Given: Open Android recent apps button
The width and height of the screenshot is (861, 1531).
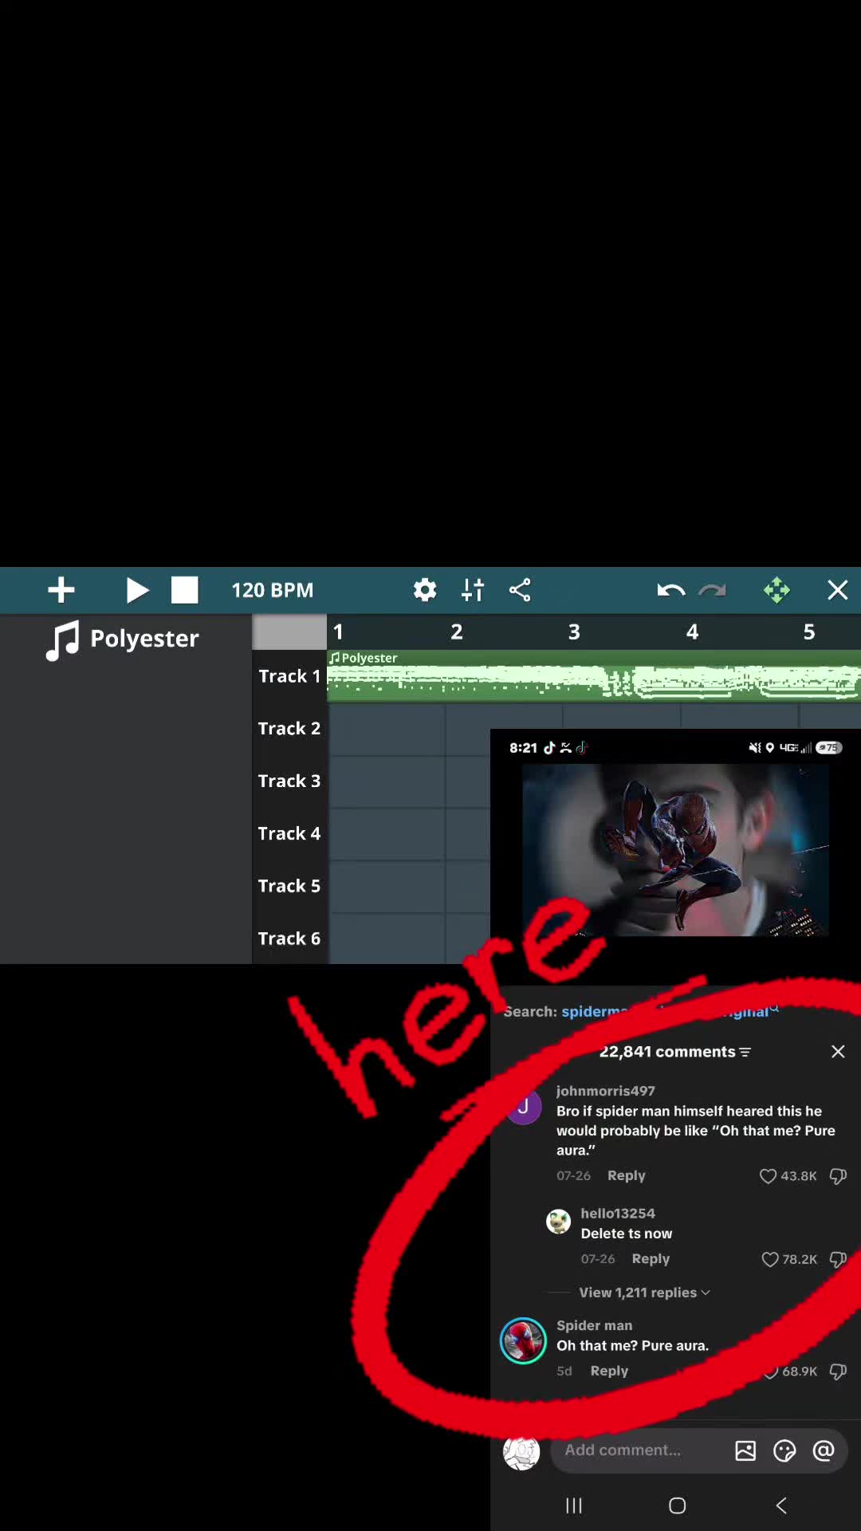Looking at the screenshot, I should 574,1505.
